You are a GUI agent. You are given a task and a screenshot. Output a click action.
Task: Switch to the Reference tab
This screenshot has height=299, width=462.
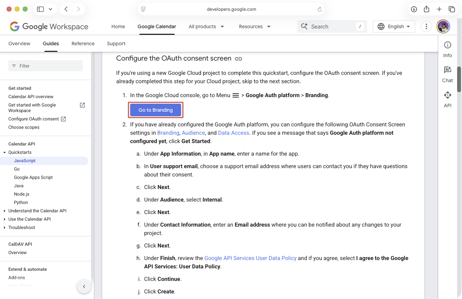click(83, 44)
